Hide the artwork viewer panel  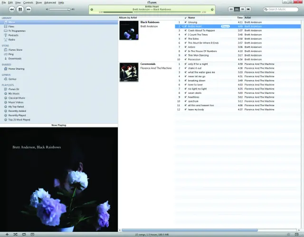click(32, 234)
